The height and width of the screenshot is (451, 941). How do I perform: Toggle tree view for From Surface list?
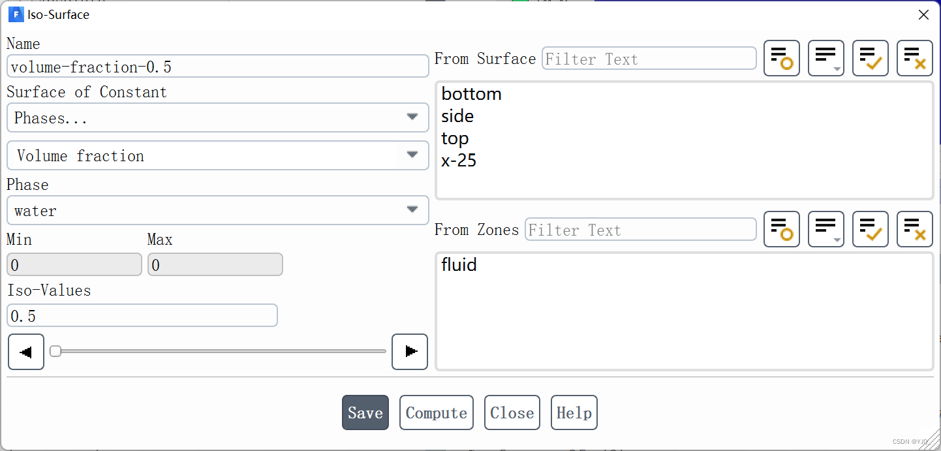click(x=781, y=58)
